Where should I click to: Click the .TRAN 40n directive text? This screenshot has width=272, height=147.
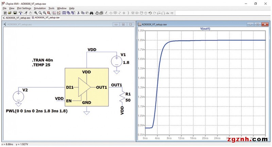point(42,60)
